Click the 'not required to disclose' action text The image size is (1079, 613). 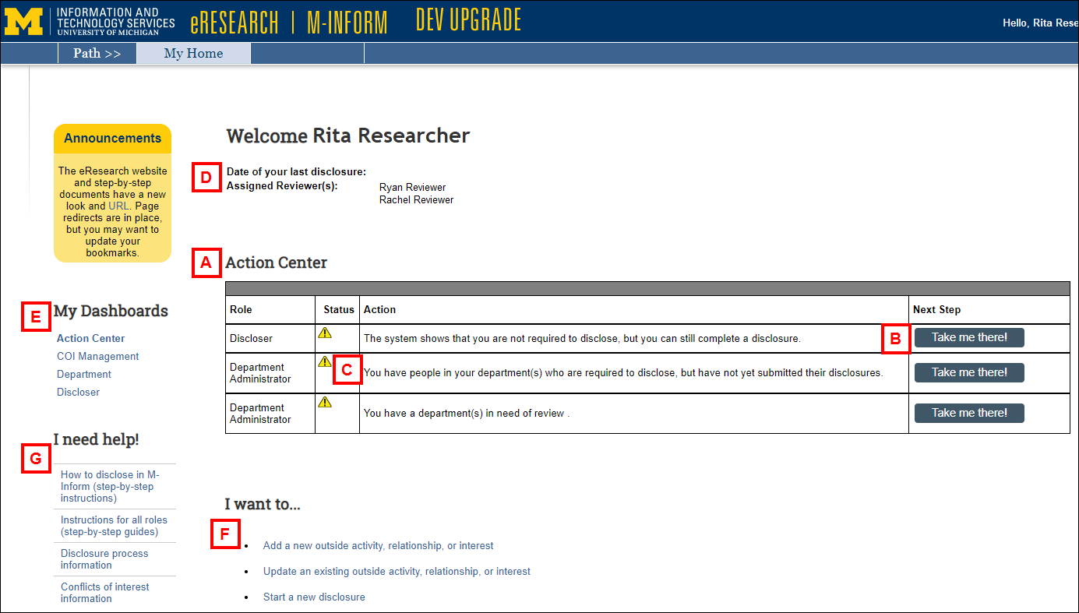click(x=582, y=338)
